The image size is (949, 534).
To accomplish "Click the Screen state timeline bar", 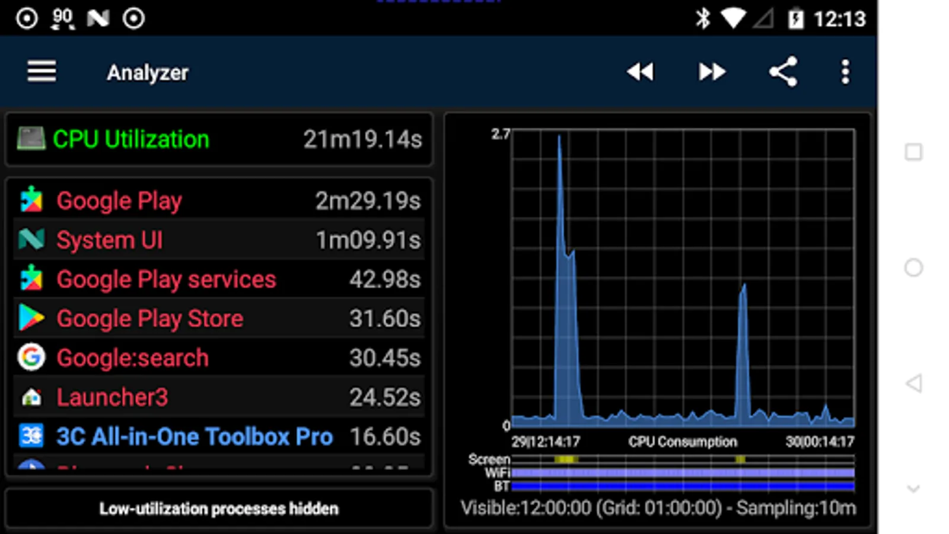I will point(683,459).
